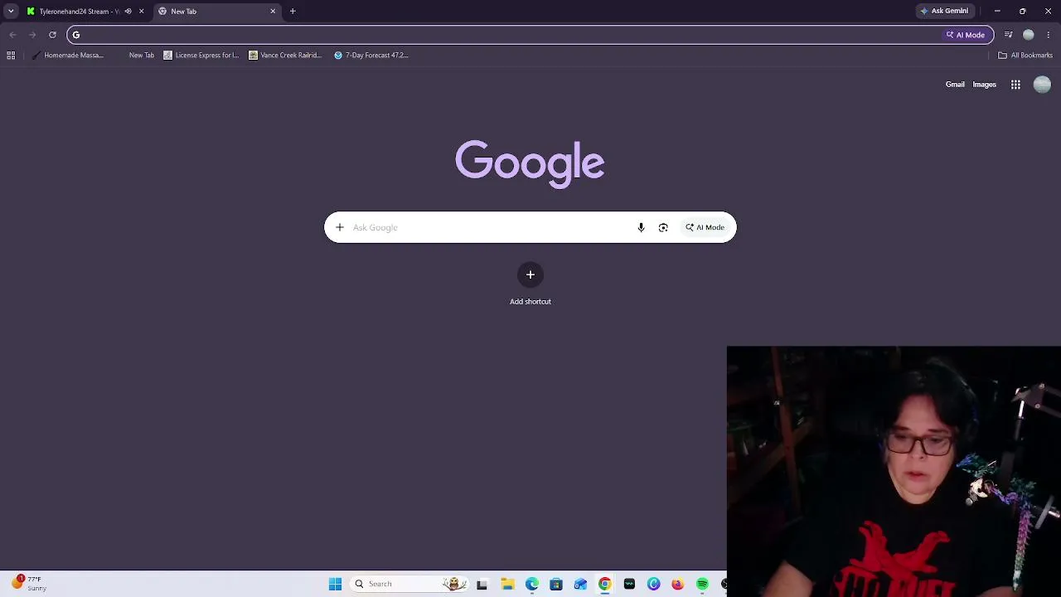The height and width of the screenshot is (597, 1061).
Task: Open Outlook from the taskbar
Action: pyautogui.click(x=580, y=585)
